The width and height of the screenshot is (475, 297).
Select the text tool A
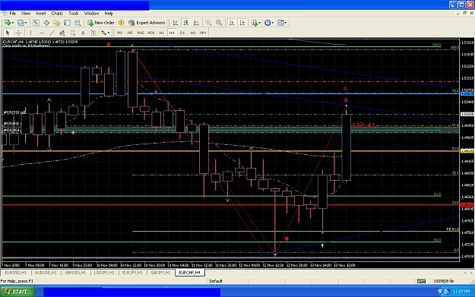click(x=83, y=33)
